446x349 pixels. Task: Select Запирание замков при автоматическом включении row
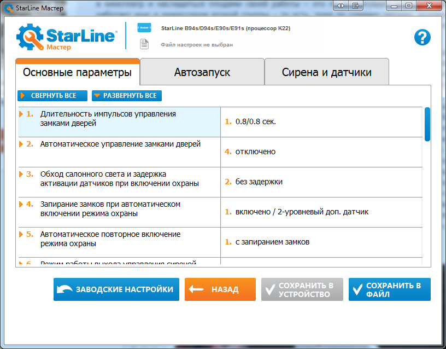point(120,212)
